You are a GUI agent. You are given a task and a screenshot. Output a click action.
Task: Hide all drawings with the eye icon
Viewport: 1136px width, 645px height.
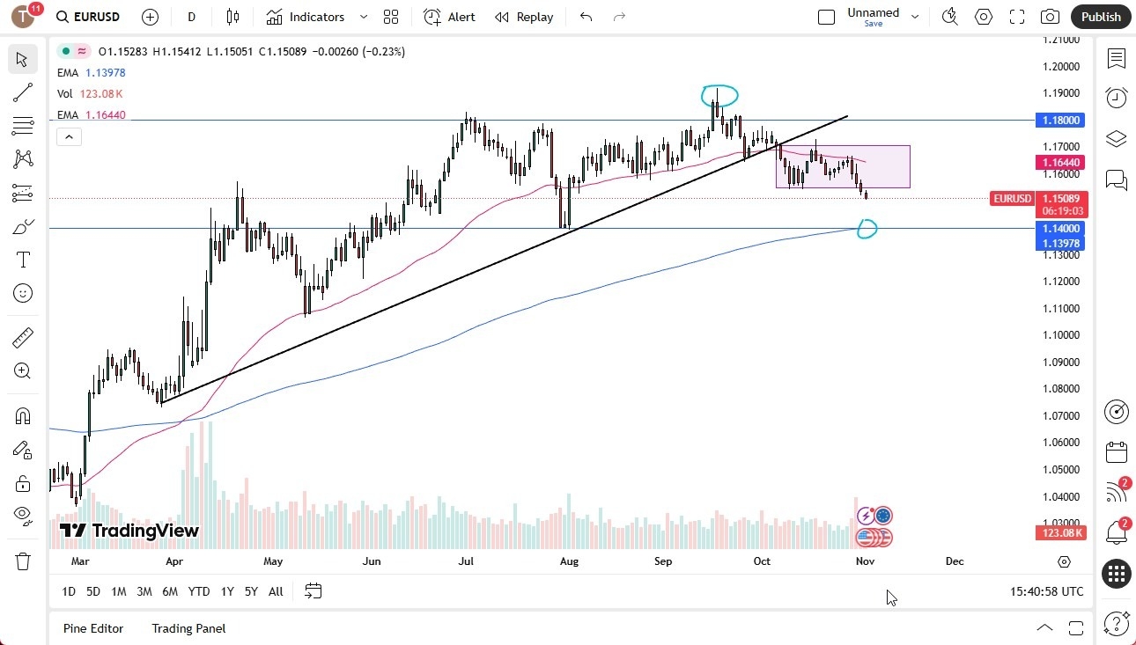pos(22,515)
